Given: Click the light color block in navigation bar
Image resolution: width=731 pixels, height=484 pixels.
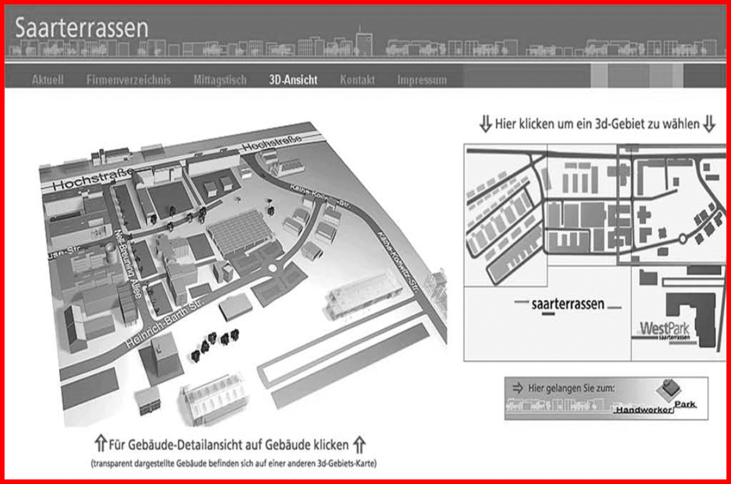Looking at the screenshot, I should [599, 75].
